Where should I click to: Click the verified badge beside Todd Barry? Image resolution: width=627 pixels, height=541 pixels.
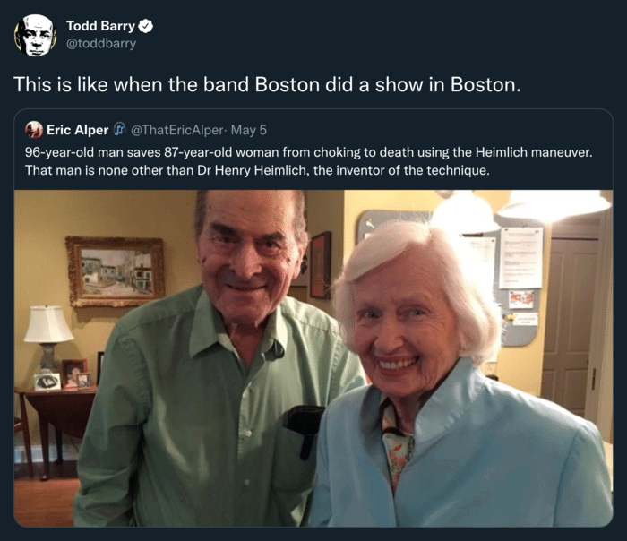pos(145,26)
